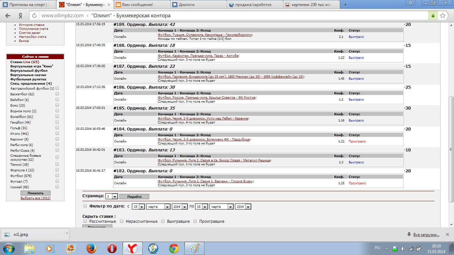Open the start-date year 2014 dropdown
Screen dimensions: 454x255
click(180, 207)
